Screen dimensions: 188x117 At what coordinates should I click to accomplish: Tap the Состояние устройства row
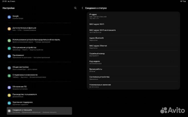coord(133,78)
